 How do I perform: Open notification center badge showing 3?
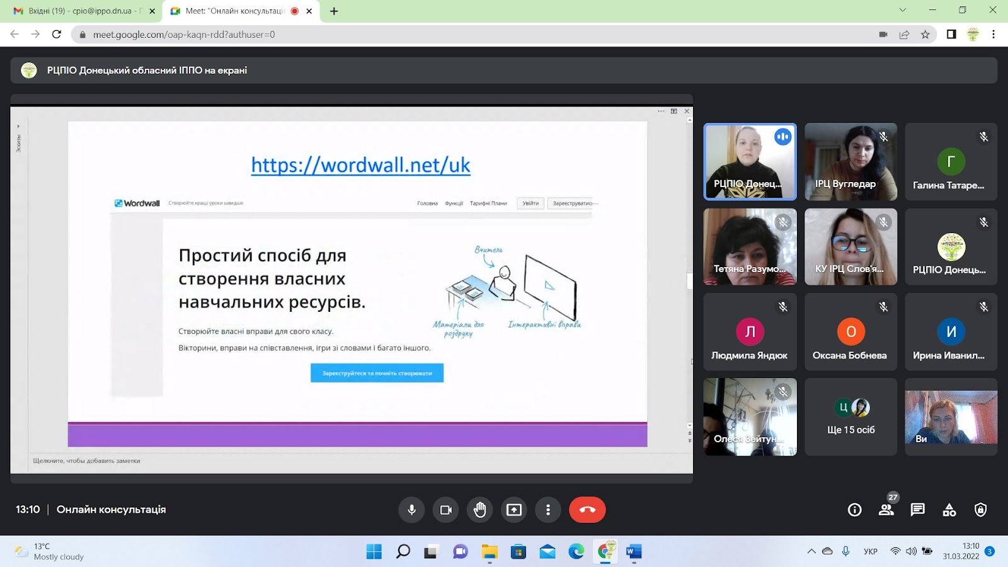pyautogui.click(x=990, y=551)
